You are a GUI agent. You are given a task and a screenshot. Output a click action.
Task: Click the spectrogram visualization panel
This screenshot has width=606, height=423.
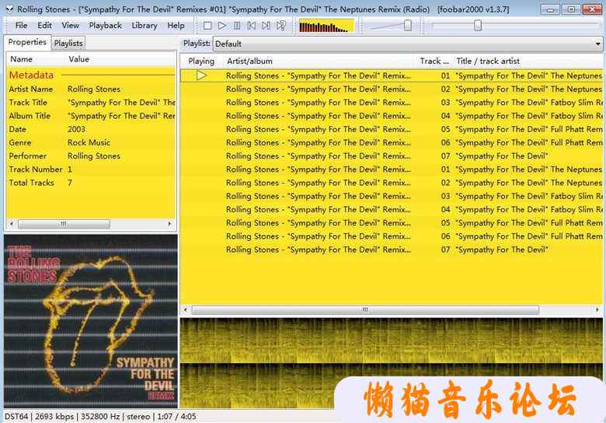(x=392, y=362)
